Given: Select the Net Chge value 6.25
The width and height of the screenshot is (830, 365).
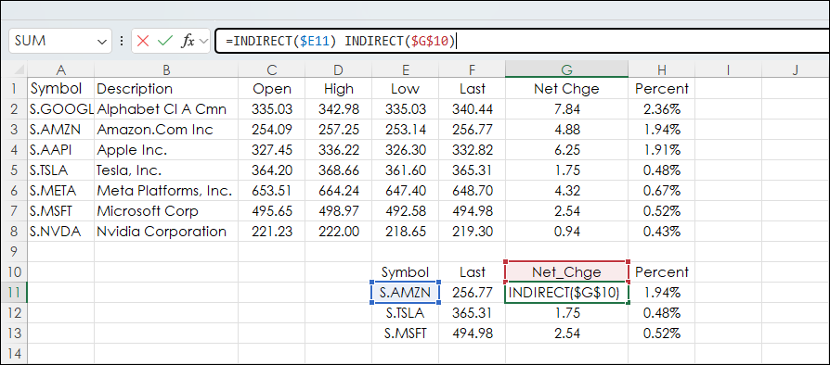Looking at the screenshot, I should 567,149.
